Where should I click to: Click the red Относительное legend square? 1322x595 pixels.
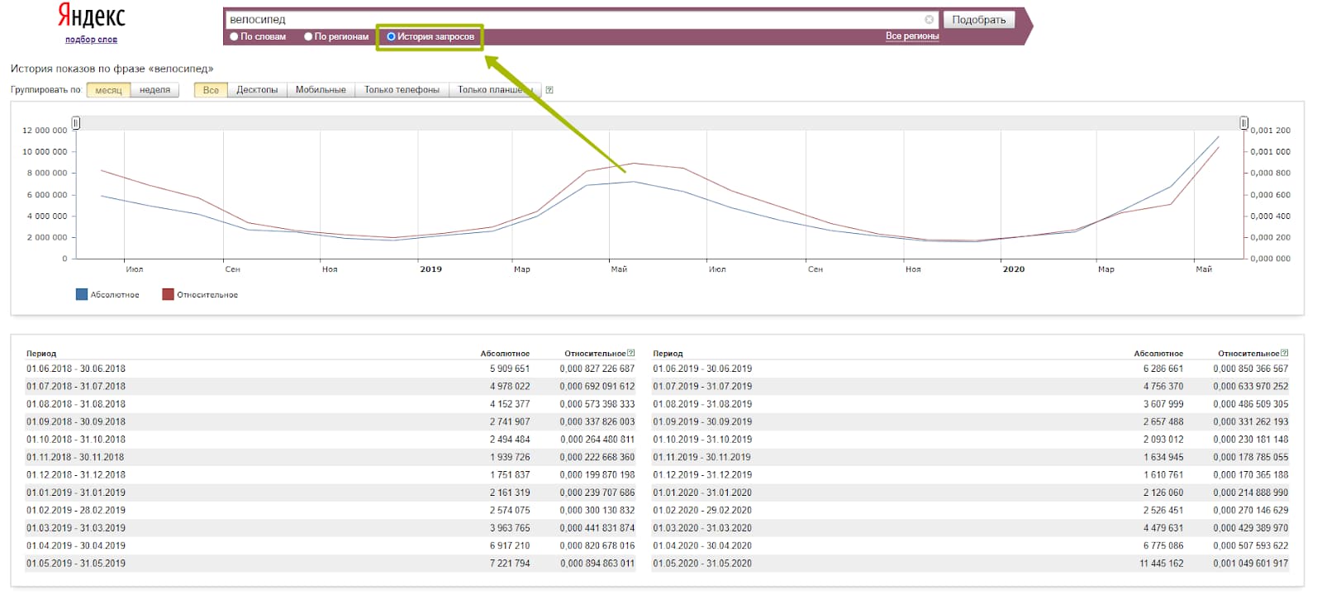click(x=168, y=294)
